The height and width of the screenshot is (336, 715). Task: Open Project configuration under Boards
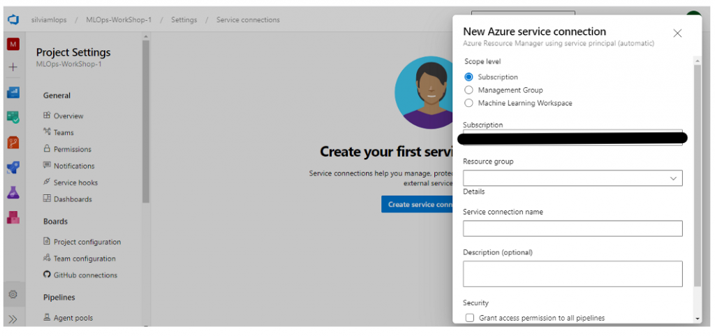[87, 242]
